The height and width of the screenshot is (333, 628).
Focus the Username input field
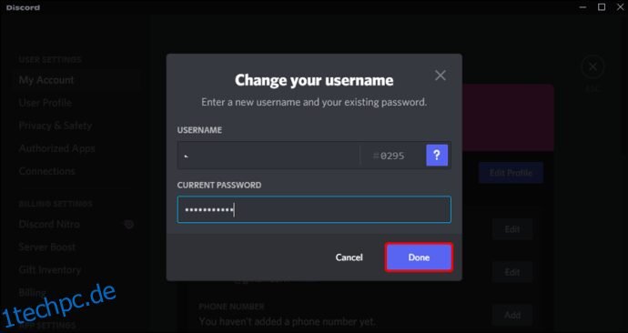click(268, 156)
